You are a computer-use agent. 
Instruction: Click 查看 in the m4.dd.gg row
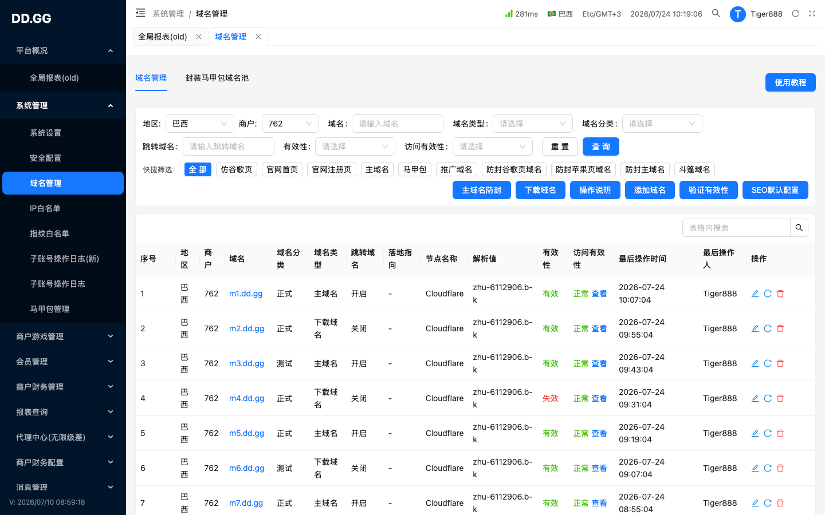[x=599, y=398]
